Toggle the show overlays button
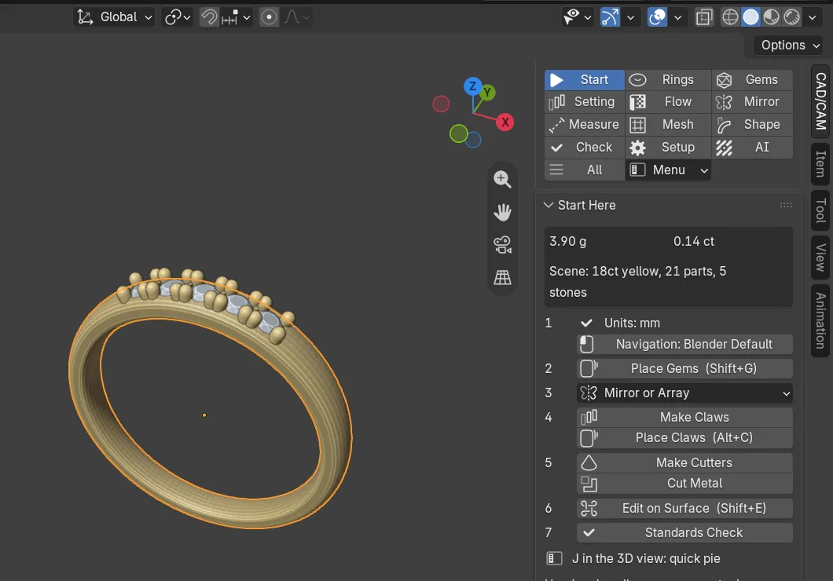The width and height of the screenshot is (833, 581). click(x=657, y=17)
